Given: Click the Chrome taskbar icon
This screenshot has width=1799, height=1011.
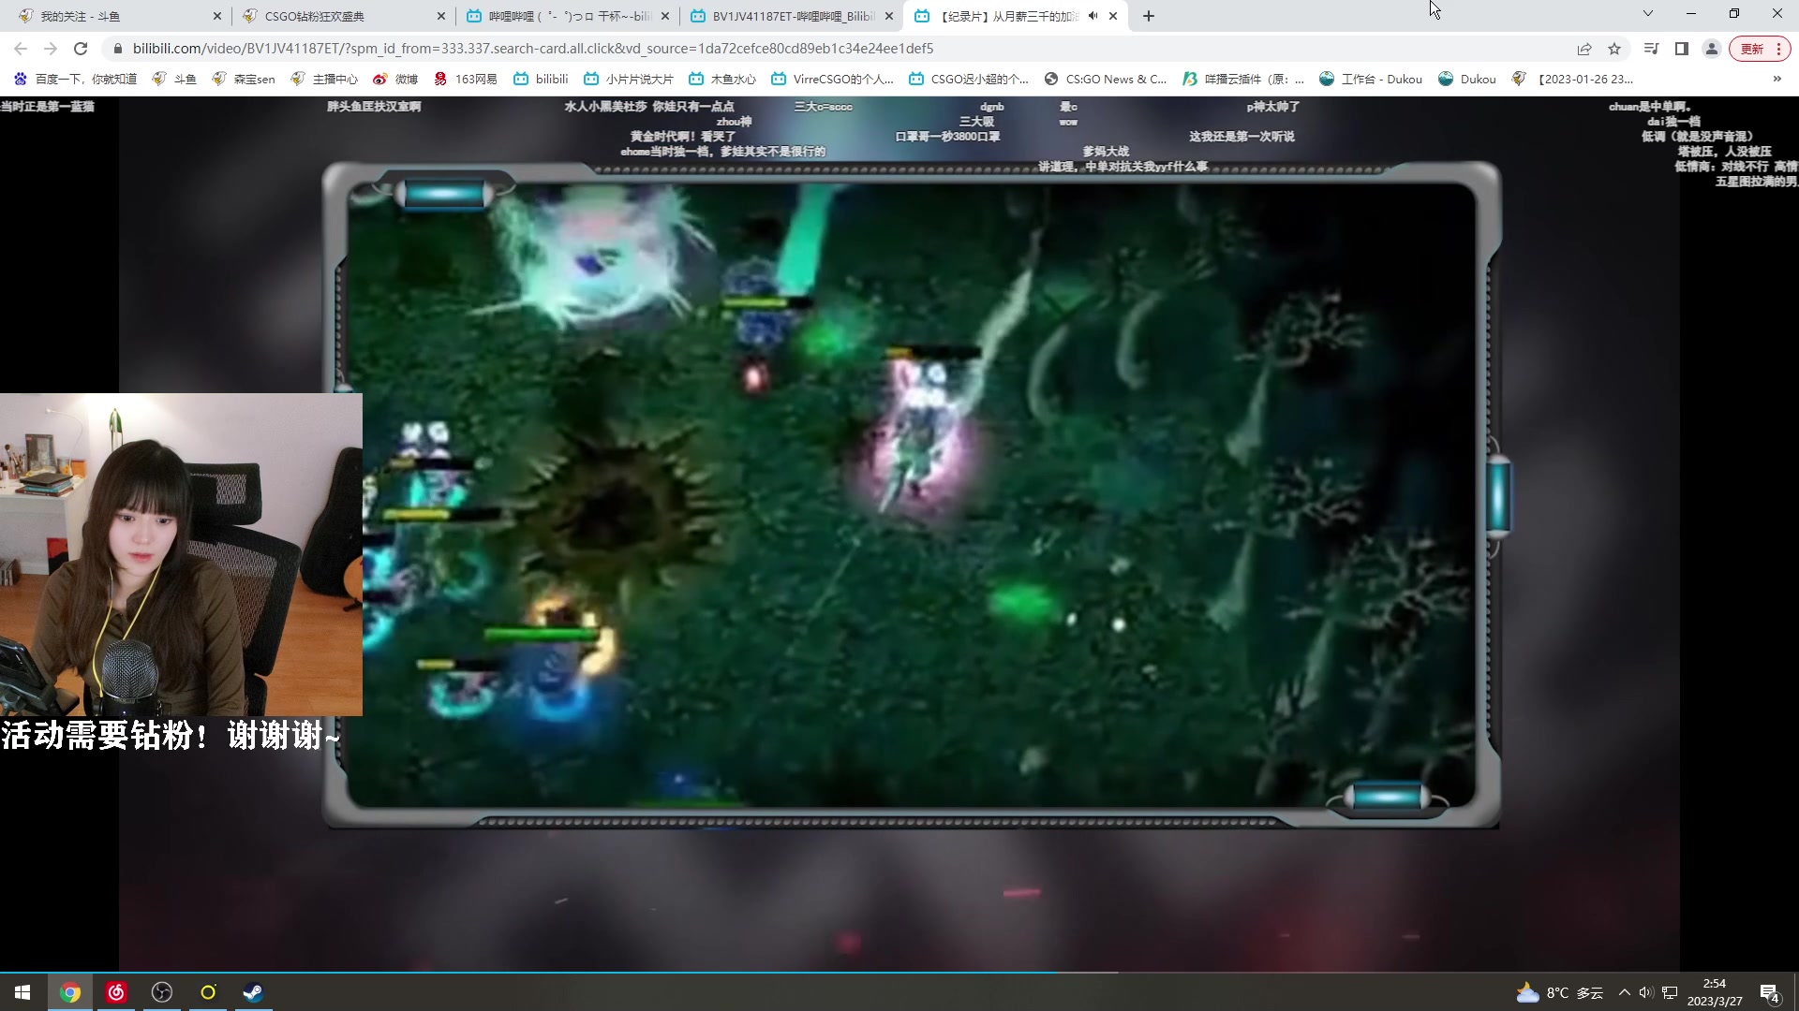Looking at the screenshot, I should (70, 992).
